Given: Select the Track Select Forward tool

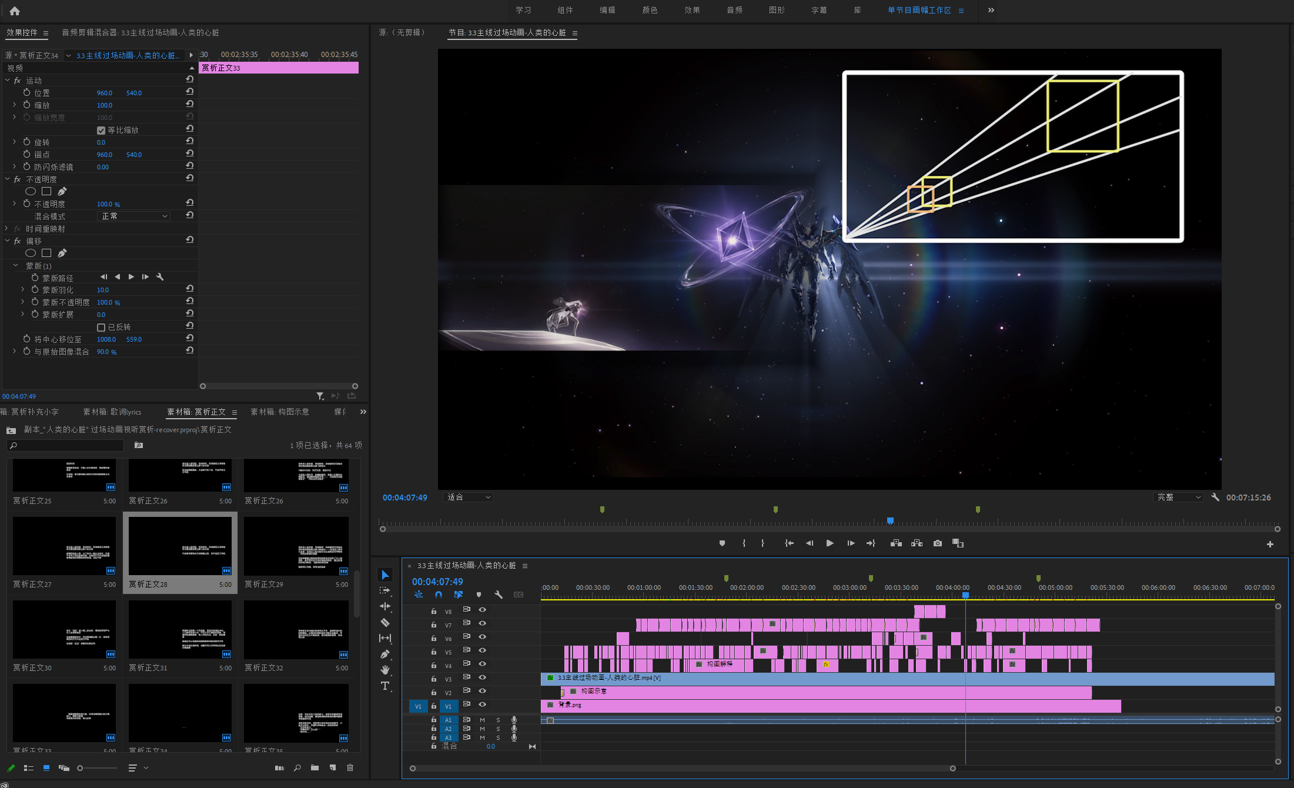Looking at the screenshot, I should pyautogui.click(x=385, y=590).
